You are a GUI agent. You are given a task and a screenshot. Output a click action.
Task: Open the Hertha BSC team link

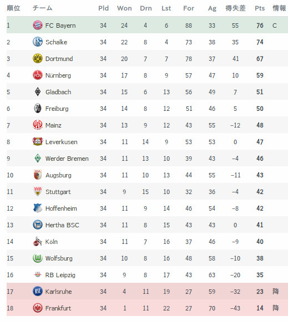(62, 225)
